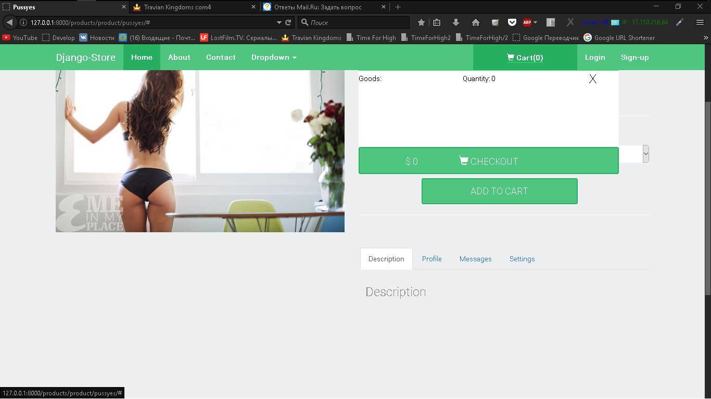This screenshot has width=711, height=399.
Task: Open new tab with plus button
Action: coord(398,7)
